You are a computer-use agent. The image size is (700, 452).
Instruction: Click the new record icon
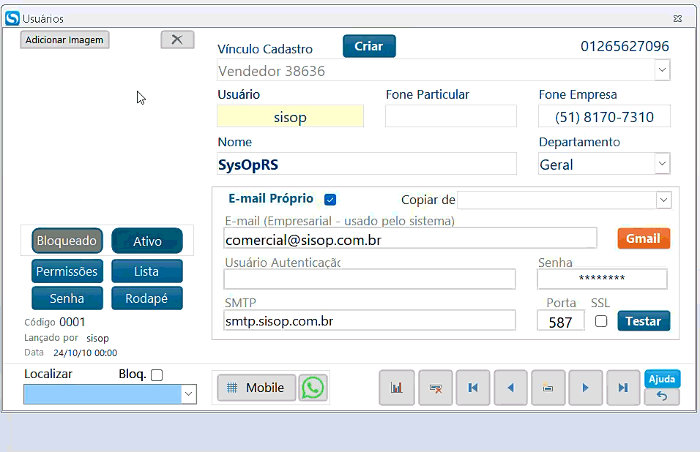coord(547,388)
